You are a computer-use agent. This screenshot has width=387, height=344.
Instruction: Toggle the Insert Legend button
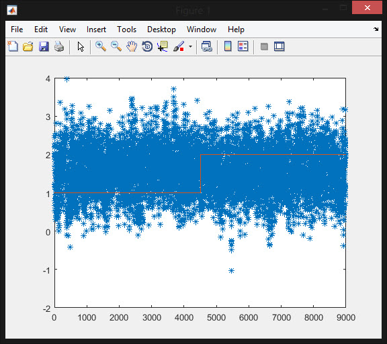[x=243, y=46]
